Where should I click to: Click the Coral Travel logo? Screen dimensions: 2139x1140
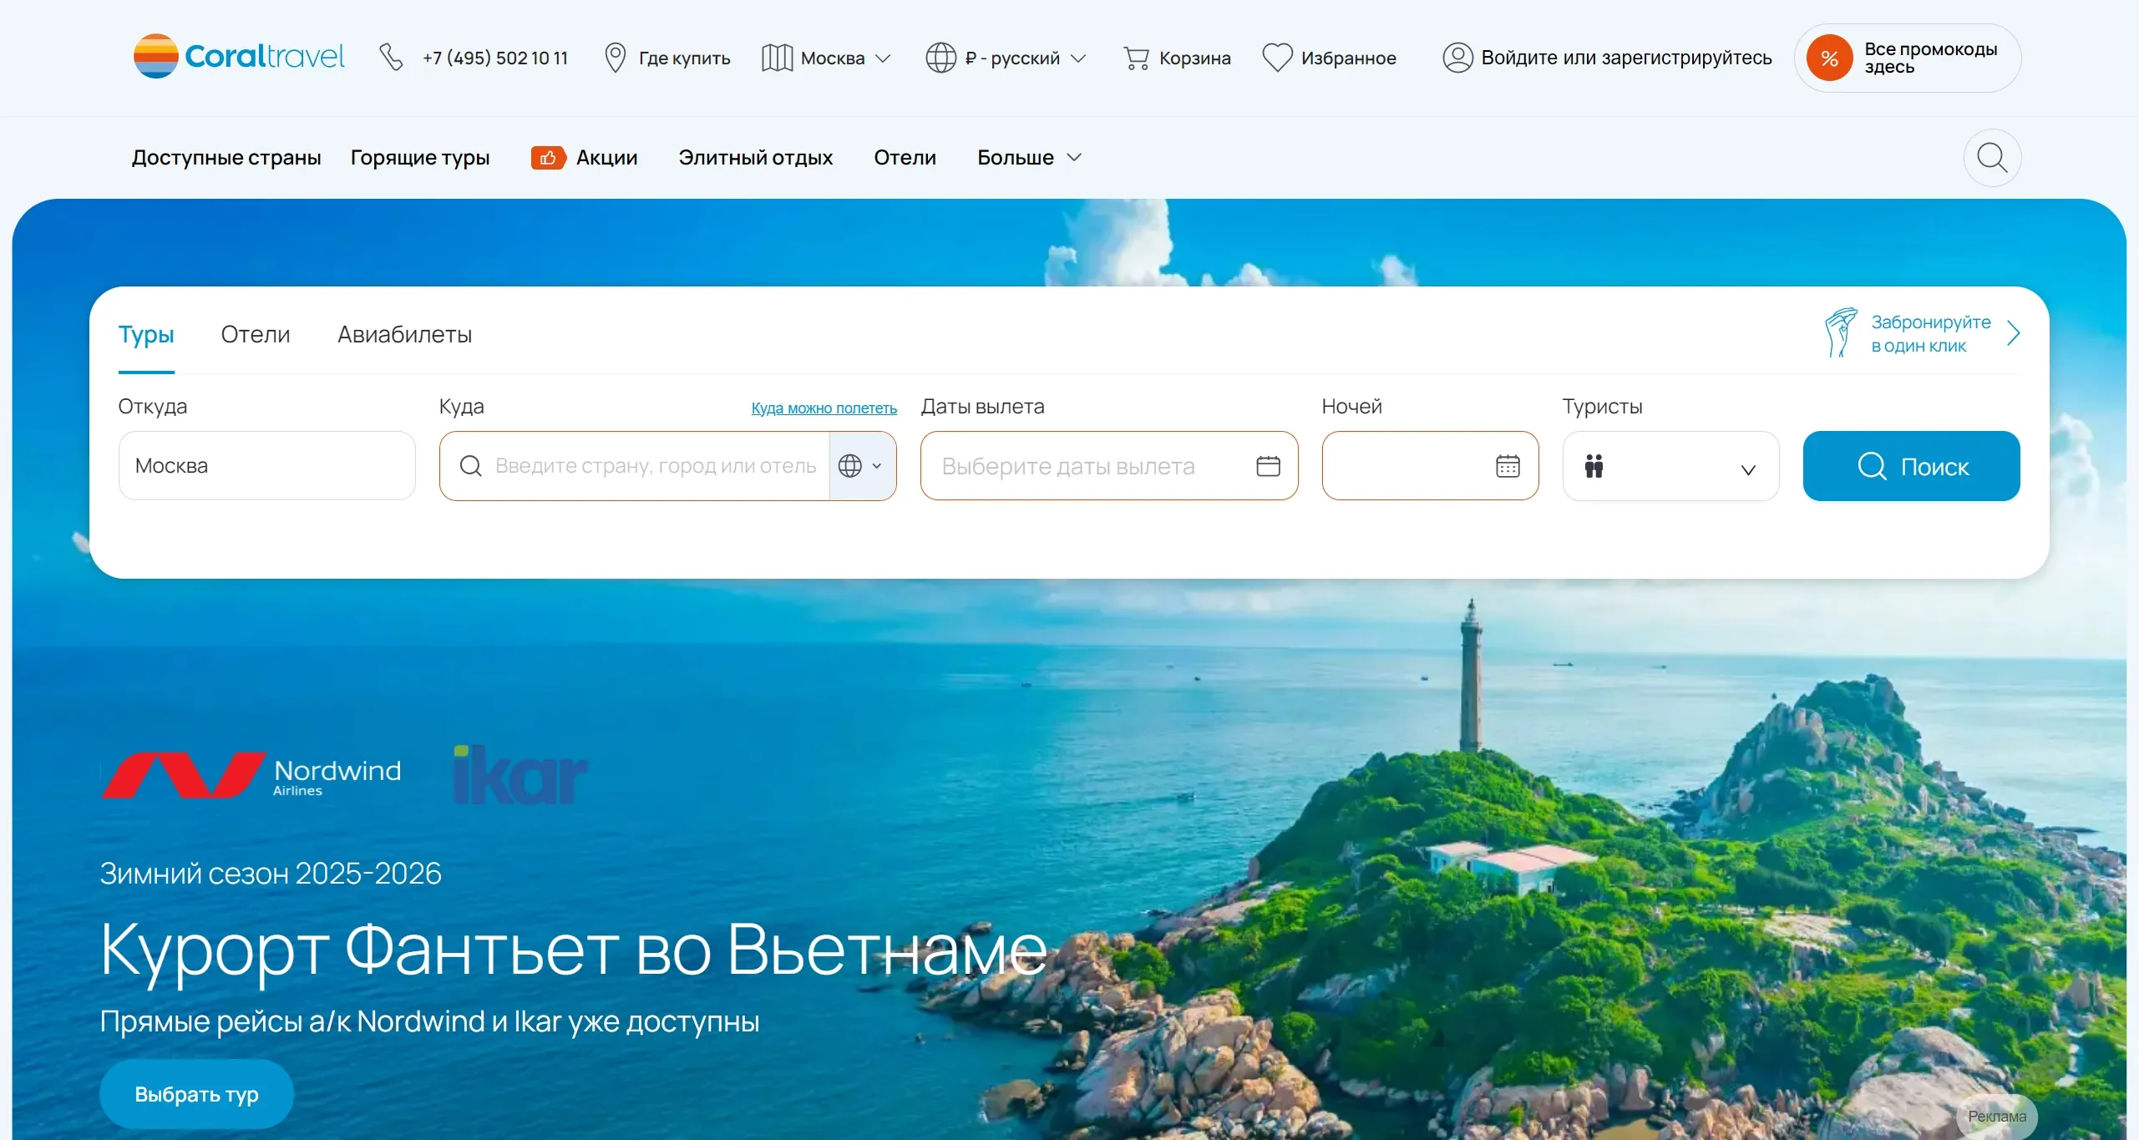[x=239, y=56]
